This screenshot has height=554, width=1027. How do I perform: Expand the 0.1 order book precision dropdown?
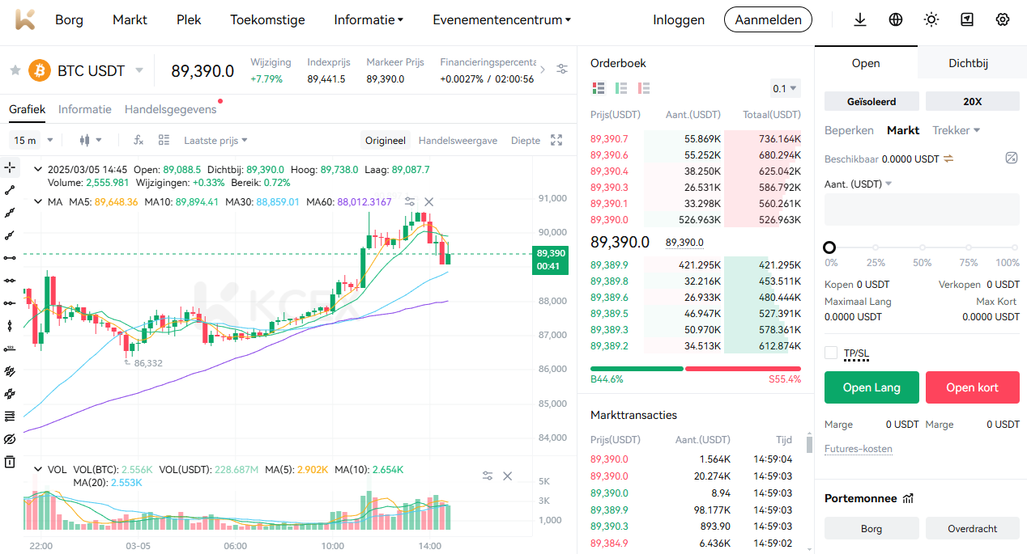pos(784,88)
